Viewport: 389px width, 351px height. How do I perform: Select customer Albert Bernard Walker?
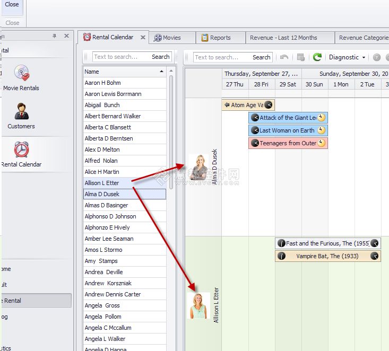pos(125,116)
